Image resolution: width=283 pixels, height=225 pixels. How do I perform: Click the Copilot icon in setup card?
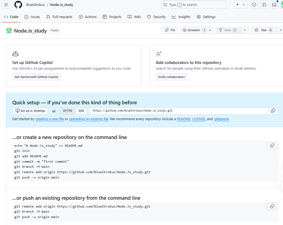click(x=15, y=54)
